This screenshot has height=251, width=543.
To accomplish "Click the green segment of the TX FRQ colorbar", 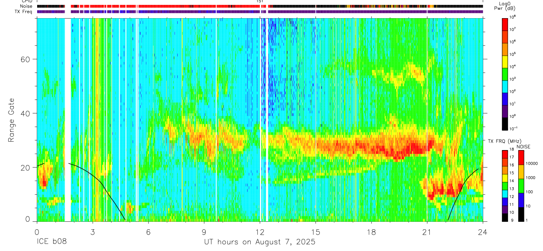I will point(505,186).
